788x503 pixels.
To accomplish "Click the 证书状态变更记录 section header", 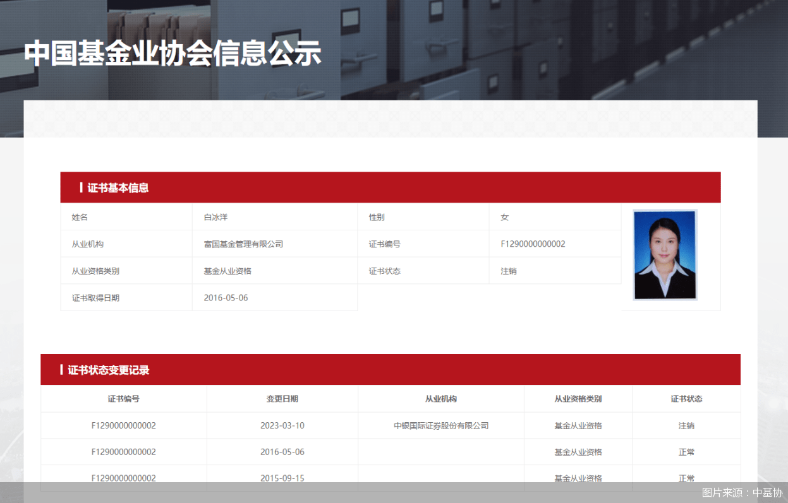I will tap(391, 370).
